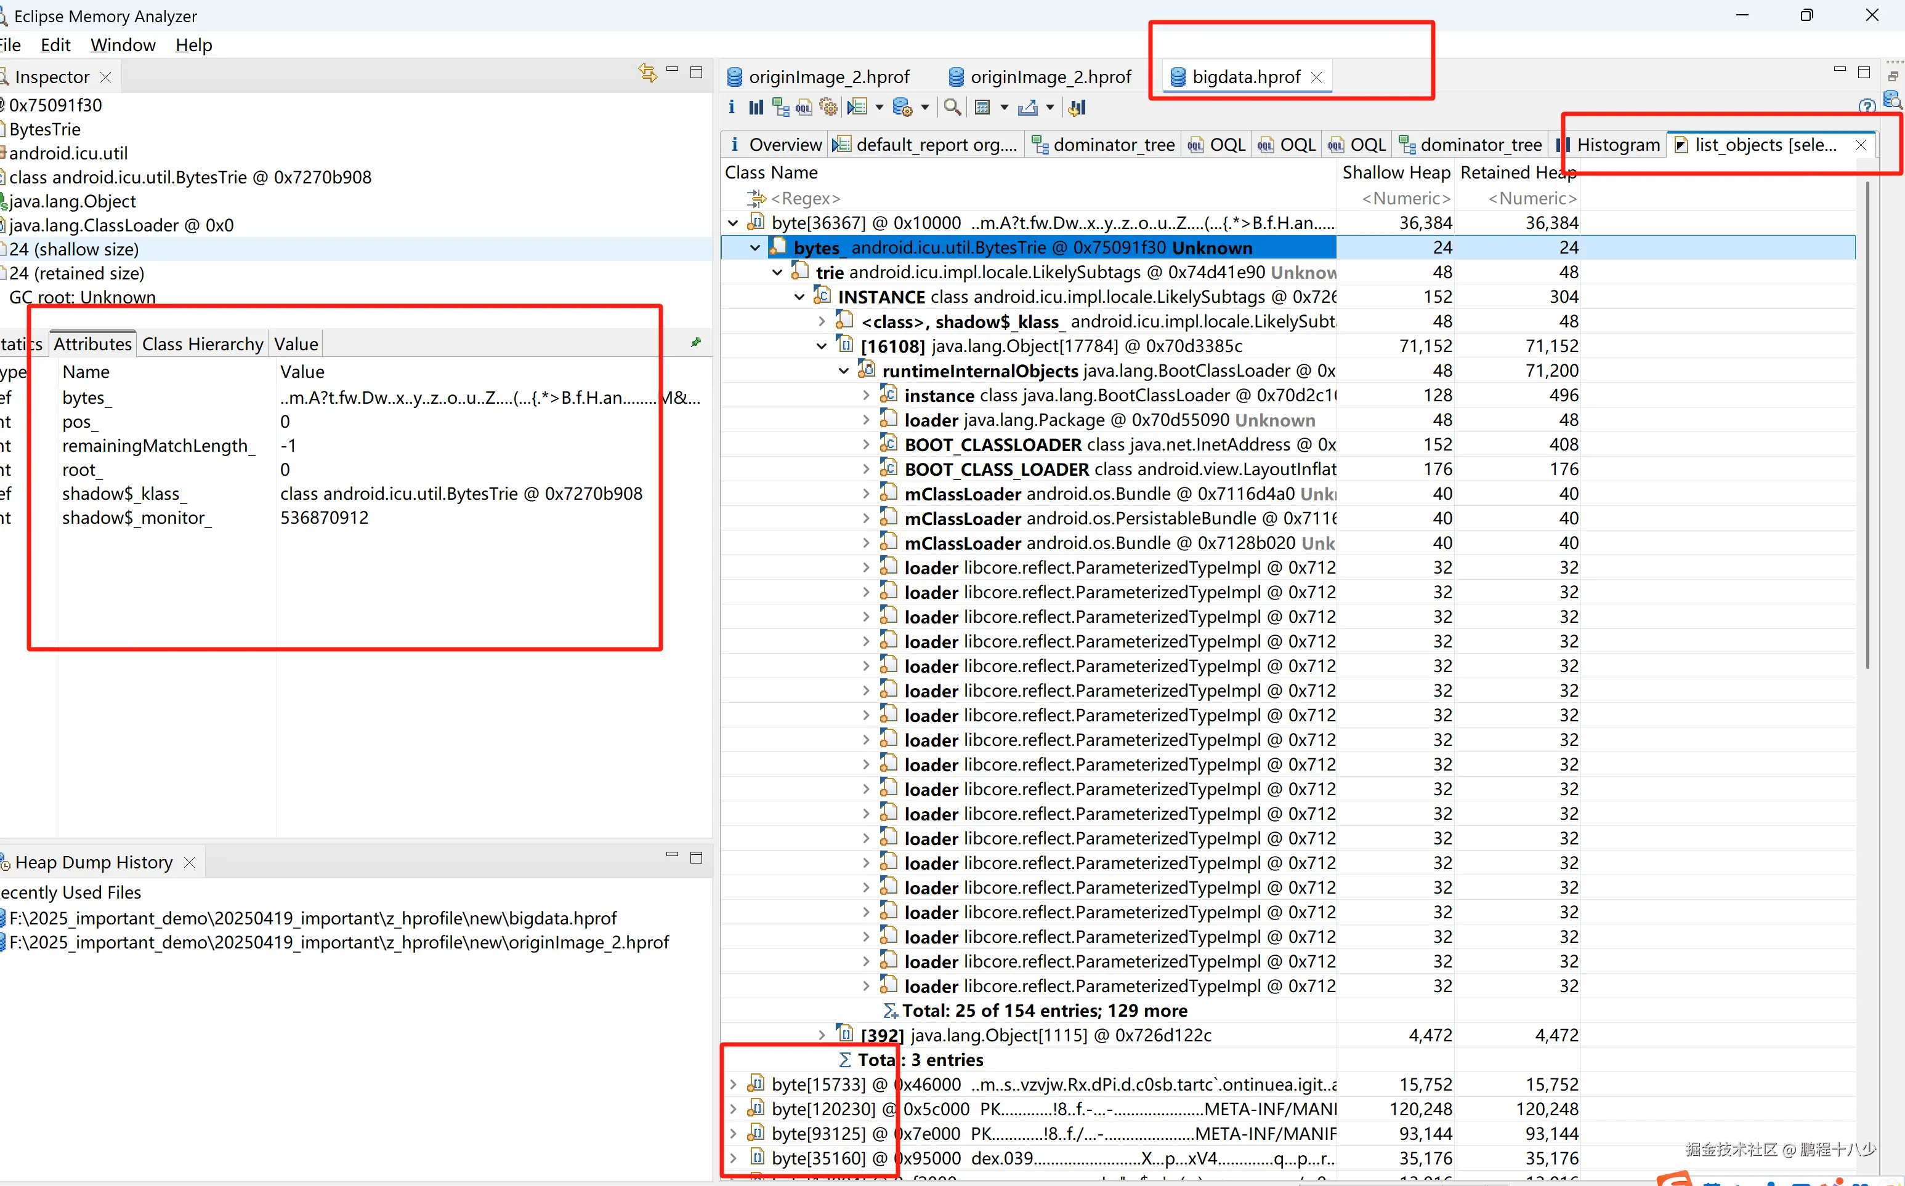The image size is (1905, 1186).
Task: Switch to the Class Hierarchy tab
Action: (203, 344)
